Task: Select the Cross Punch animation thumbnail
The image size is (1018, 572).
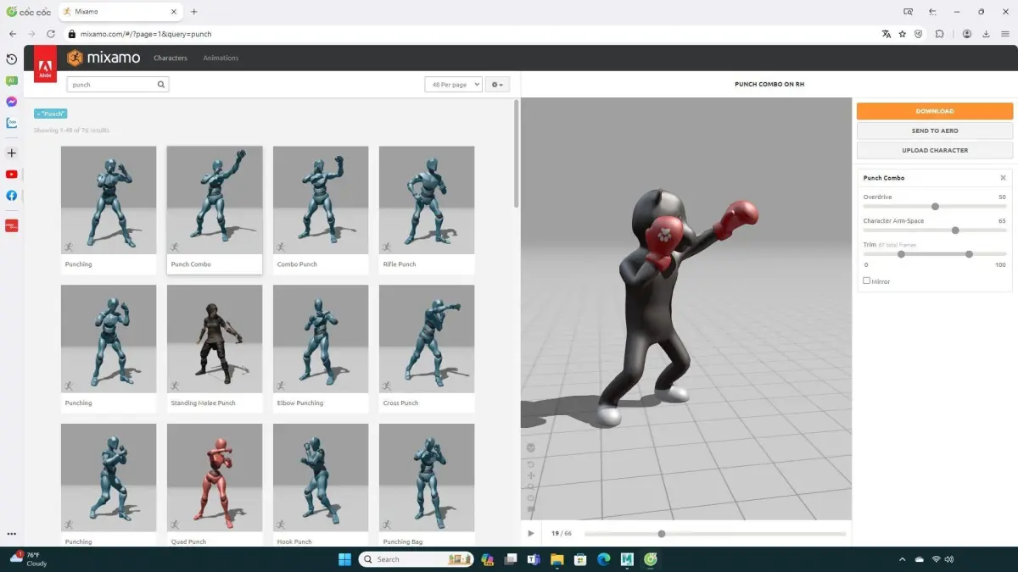Action: coord(427,339)
